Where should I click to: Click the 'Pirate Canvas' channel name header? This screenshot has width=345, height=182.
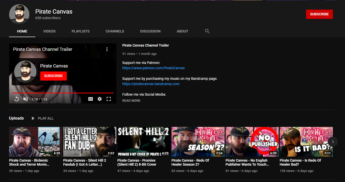[54, 12]
